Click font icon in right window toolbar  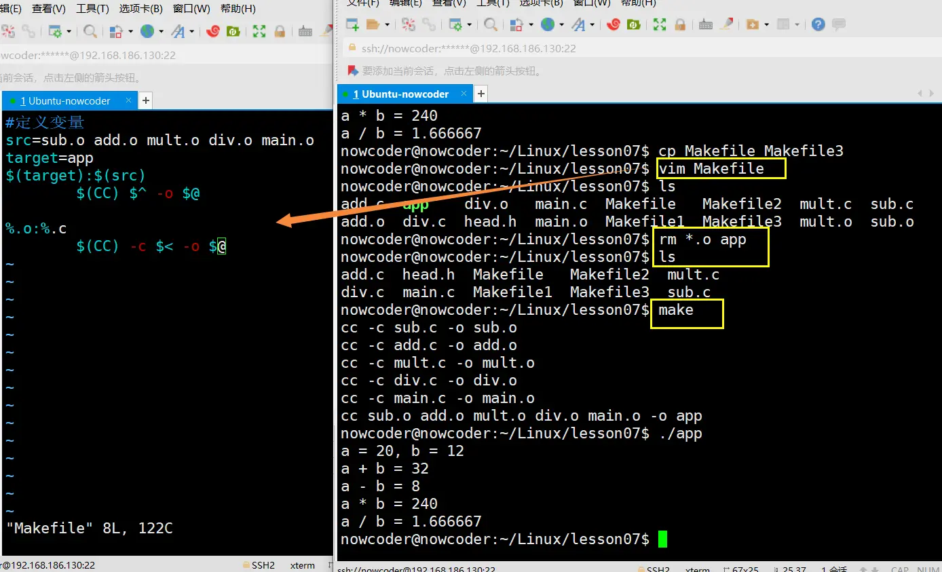pos(578,24)
